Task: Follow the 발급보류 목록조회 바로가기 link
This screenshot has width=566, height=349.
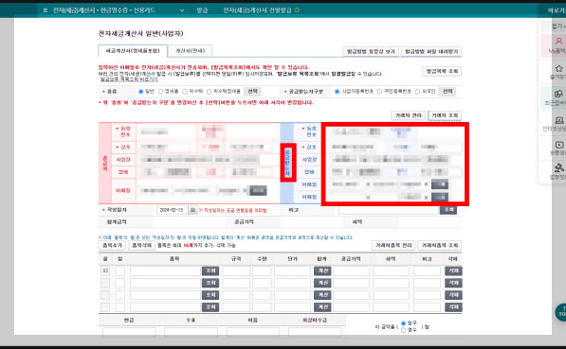Action: (x=129, y=79)
